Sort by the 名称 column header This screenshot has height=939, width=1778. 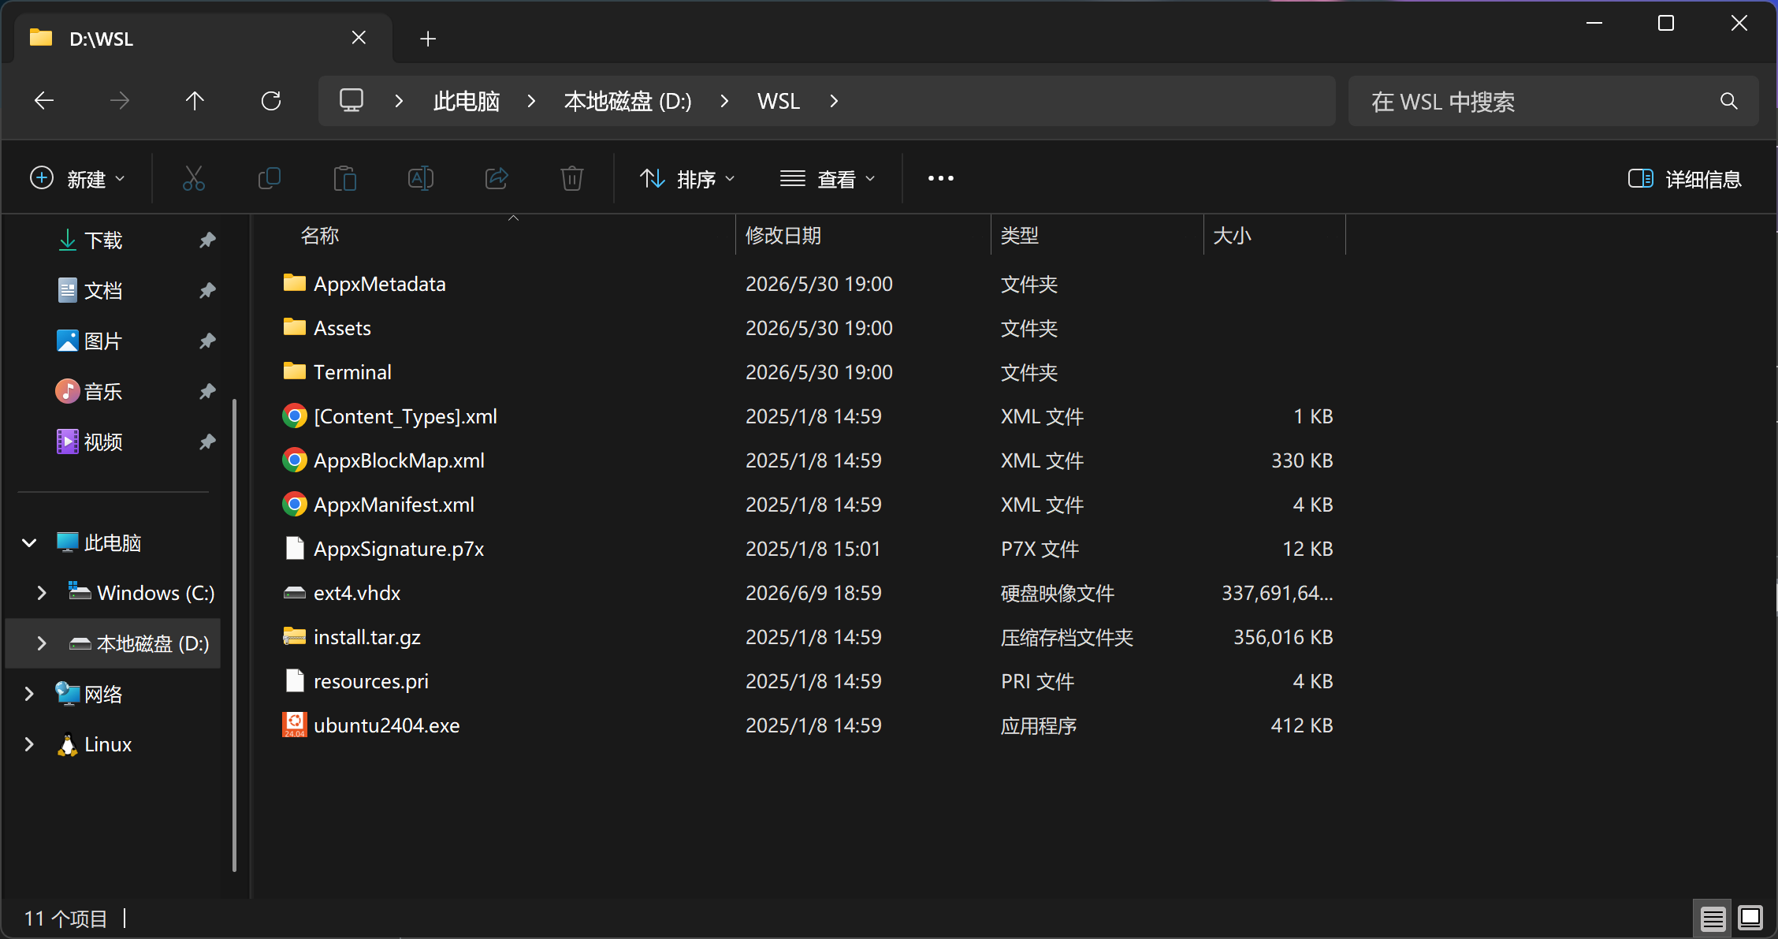click(504, 235)
